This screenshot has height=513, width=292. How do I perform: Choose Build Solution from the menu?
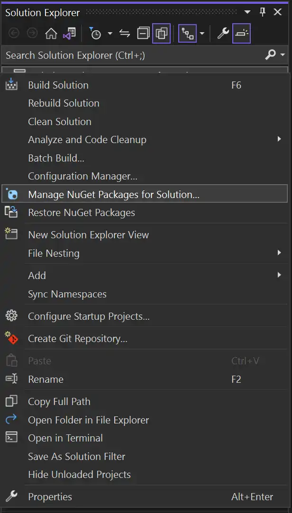pyautogui.click(x=58, y=85)
